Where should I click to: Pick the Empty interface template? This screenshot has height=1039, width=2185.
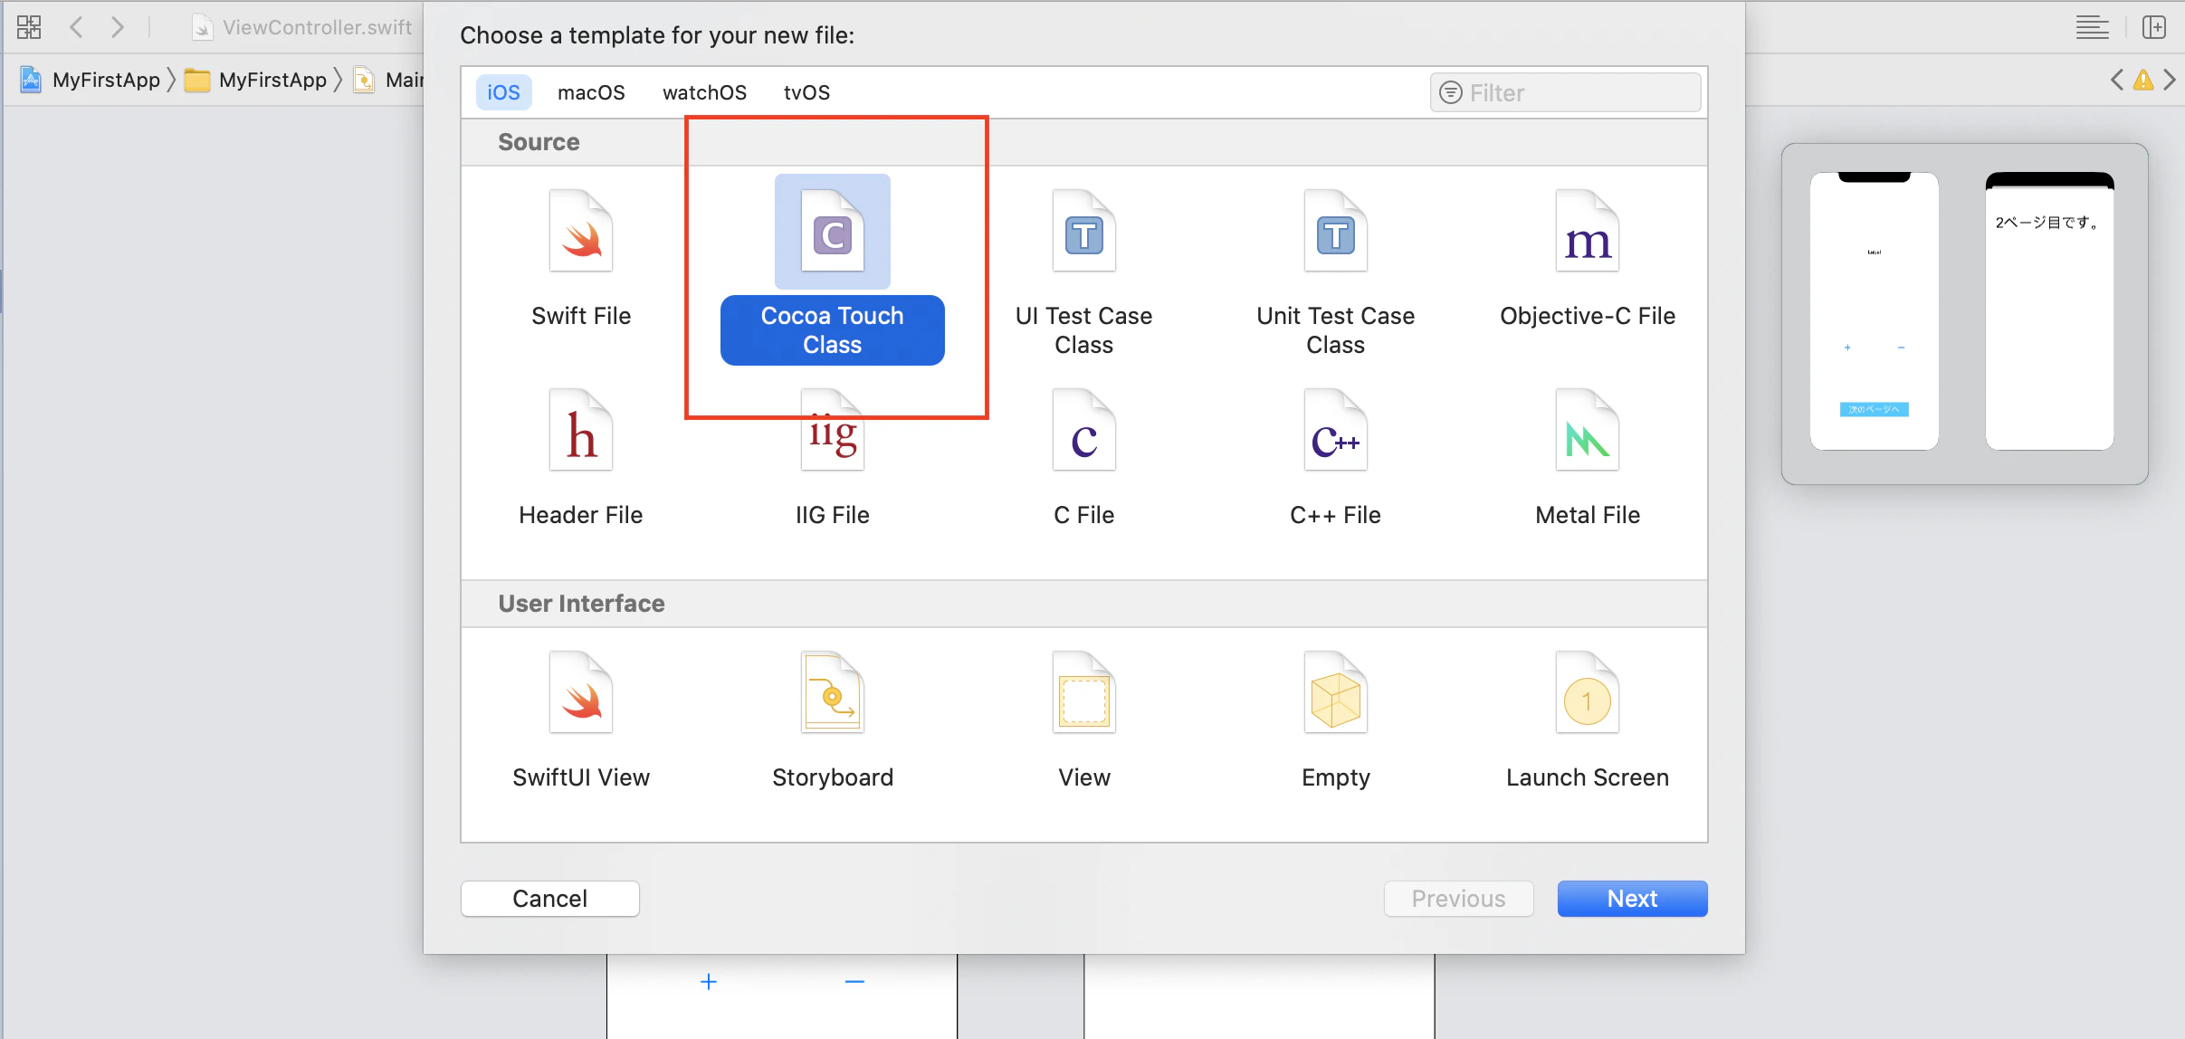(1335, 720)
